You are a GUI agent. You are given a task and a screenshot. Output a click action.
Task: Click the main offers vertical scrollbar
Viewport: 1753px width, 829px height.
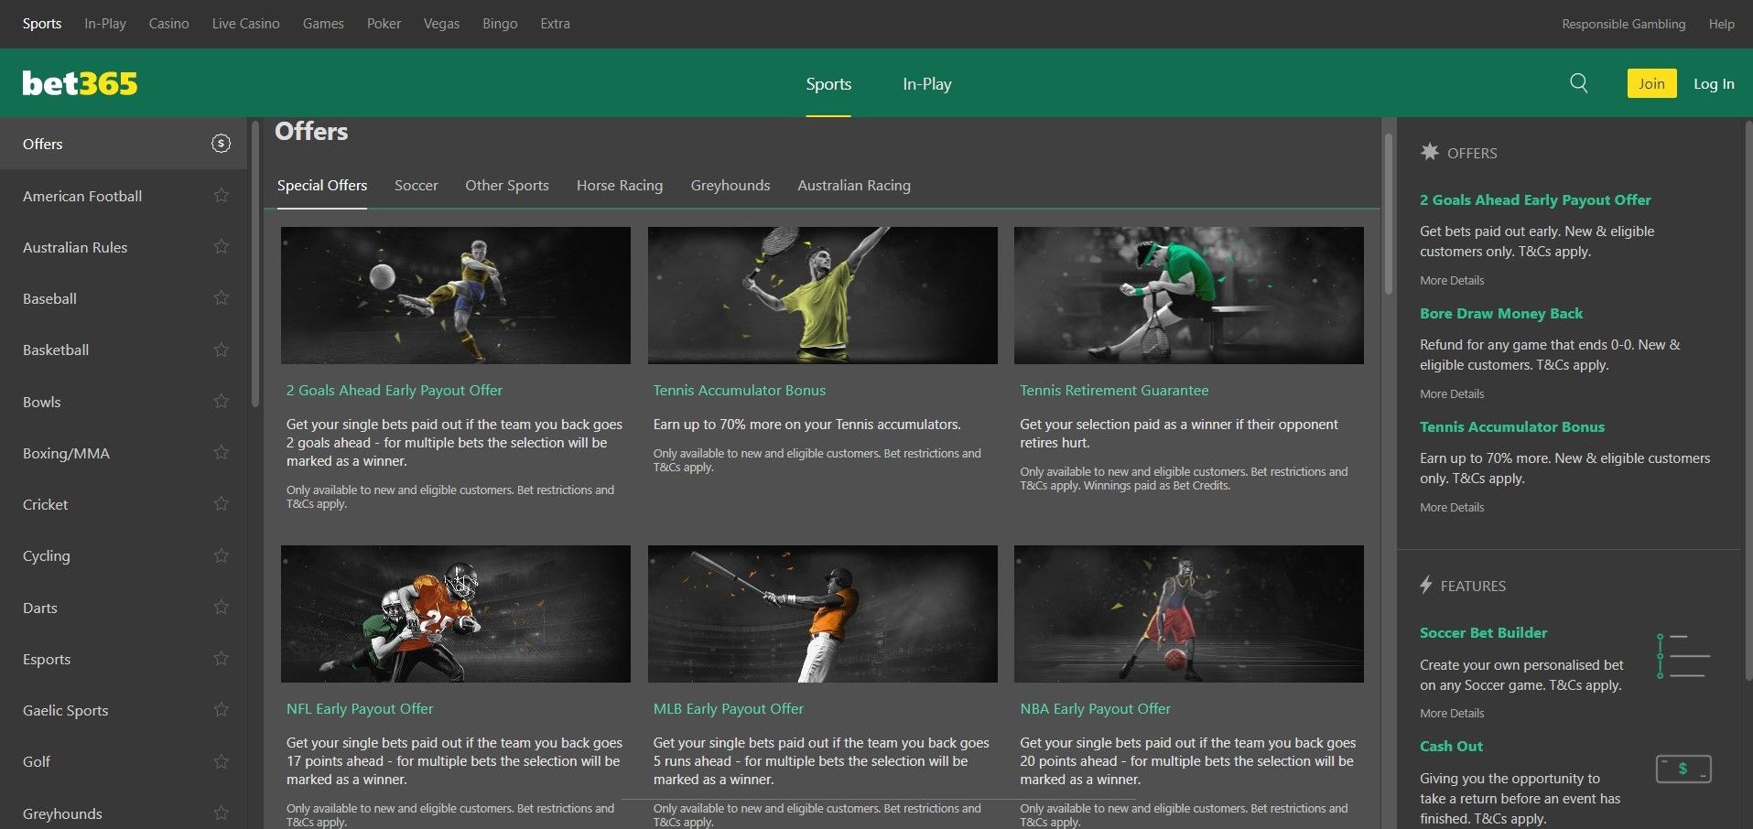click(x=1388, y=214)
